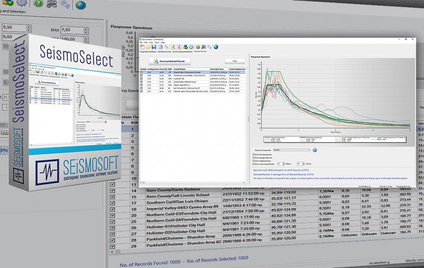
Task: Click the Save floppy-disk icon in front window
Action: (x=154, y=47)
